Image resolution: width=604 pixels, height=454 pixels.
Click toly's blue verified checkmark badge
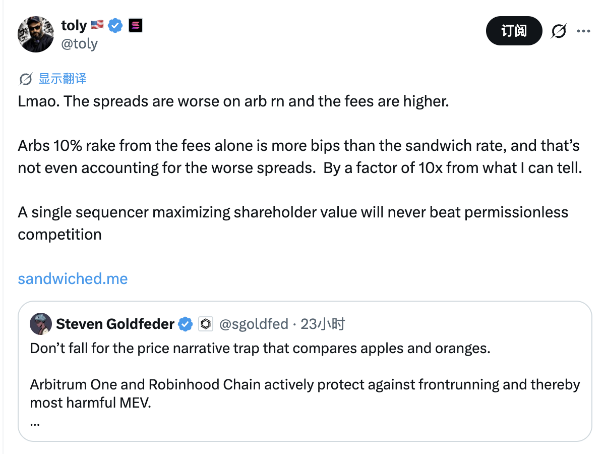pyautogui.click(x=115, y=25)
